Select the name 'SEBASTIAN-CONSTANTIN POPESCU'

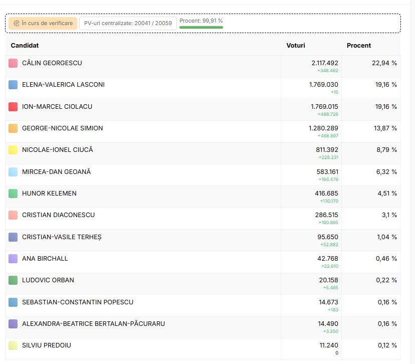(78, 302)
